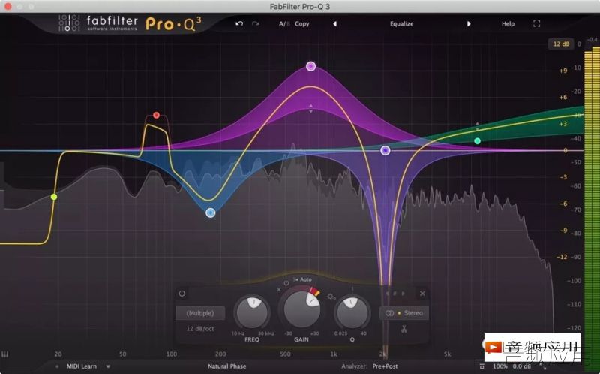This screenshot has height=374, width=600.
Task: Open Analyzer Pre+Post settings
Action: point(385,366)
